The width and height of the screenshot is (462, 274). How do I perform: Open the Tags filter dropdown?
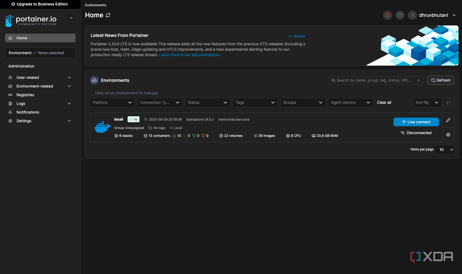[255, 102]
